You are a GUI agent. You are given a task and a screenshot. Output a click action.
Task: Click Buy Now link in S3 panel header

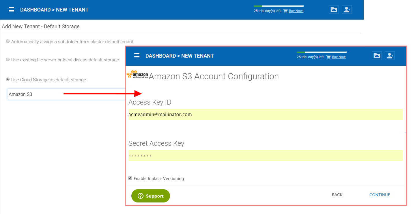coord(339,57)
